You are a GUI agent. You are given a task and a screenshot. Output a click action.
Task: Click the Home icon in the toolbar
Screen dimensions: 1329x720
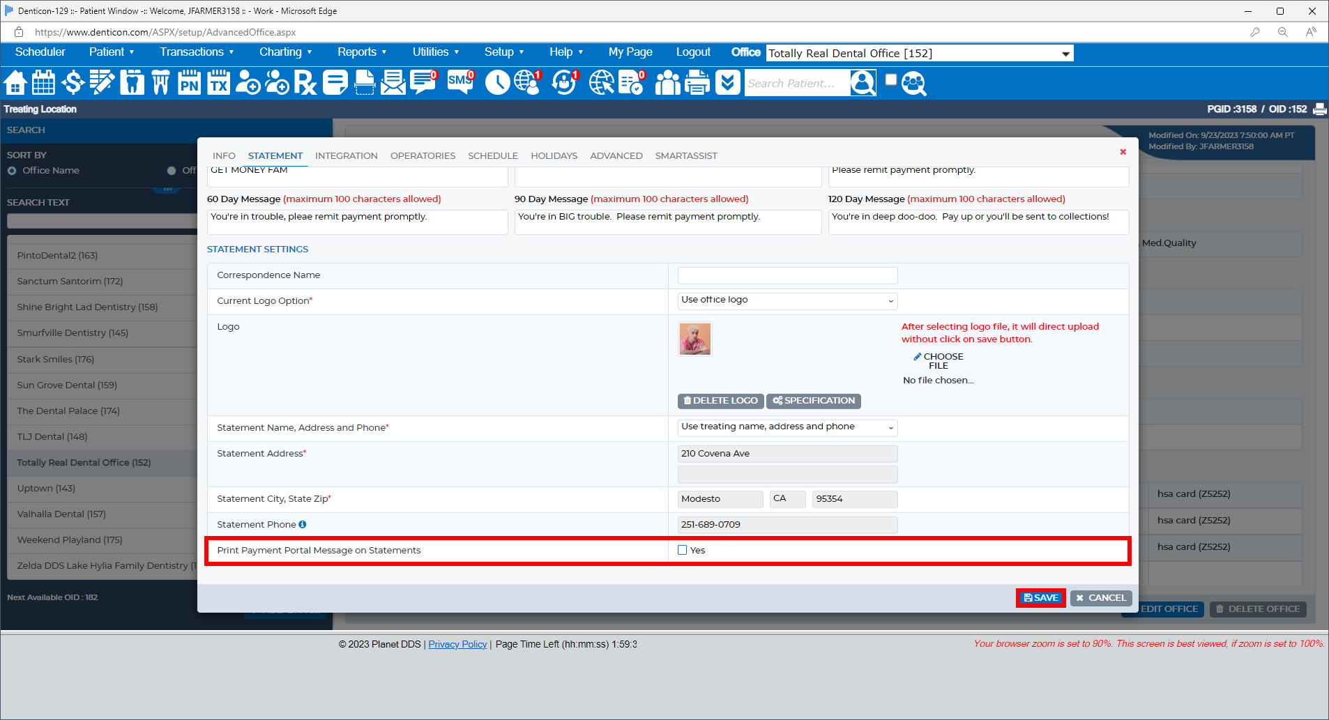point(15,83)
